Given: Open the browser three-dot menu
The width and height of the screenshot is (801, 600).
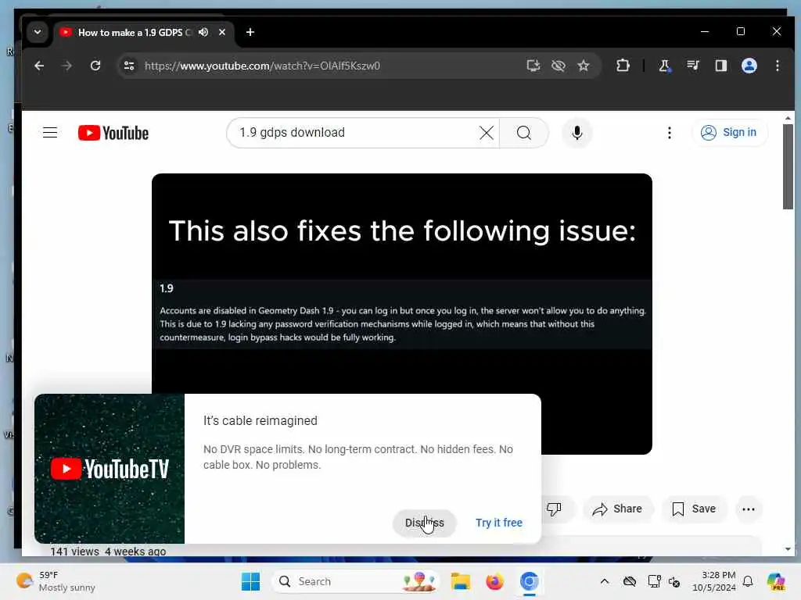Looking at the screenshot, I should coord(777,66).
